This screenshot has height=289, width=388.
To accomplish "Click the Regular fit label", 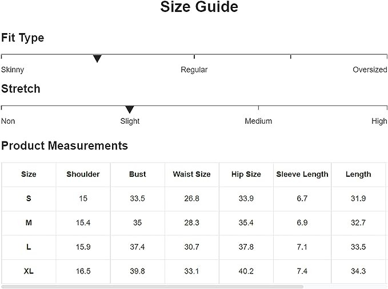I will coord(194,70).
